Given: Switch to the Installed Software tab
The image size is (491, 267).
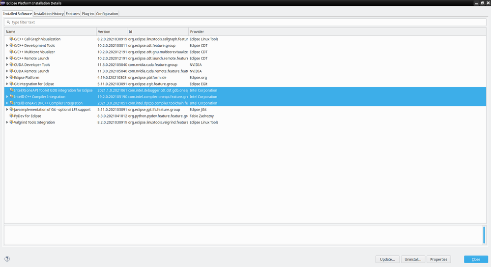Looking at the screenshot, I should [17, 14].
